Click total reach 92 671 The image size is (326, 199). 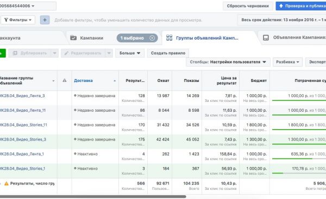click(163, 183)
